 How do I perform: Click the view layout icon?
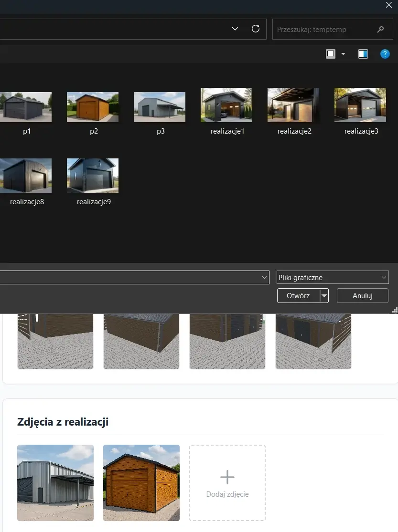click(331, 54)
